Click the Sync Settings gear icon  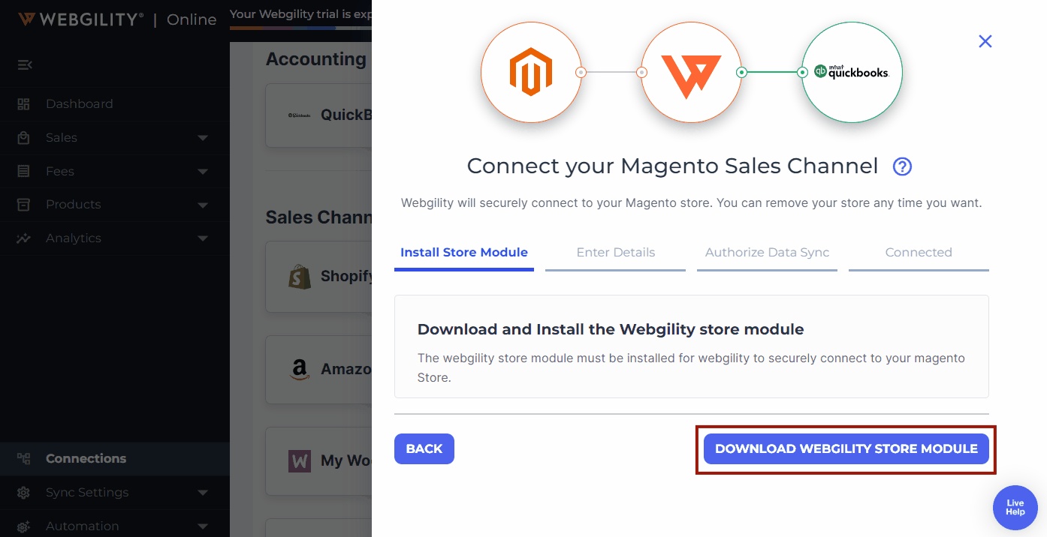[x=24, y=493]
